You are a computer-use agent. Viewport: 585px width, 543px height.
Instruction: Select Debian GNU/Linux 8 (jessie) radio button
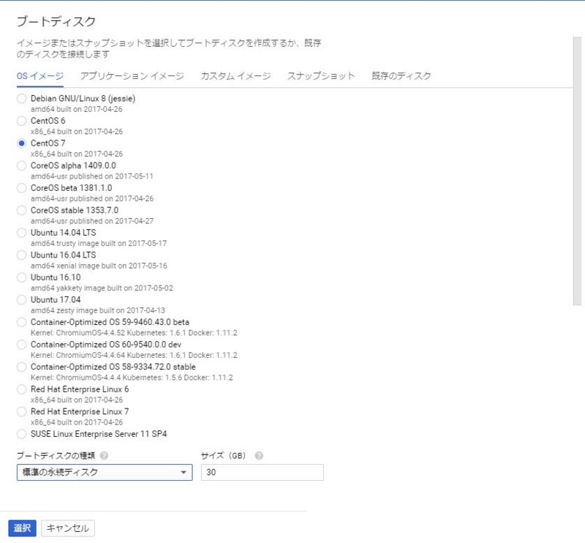(x=22, y=99)
